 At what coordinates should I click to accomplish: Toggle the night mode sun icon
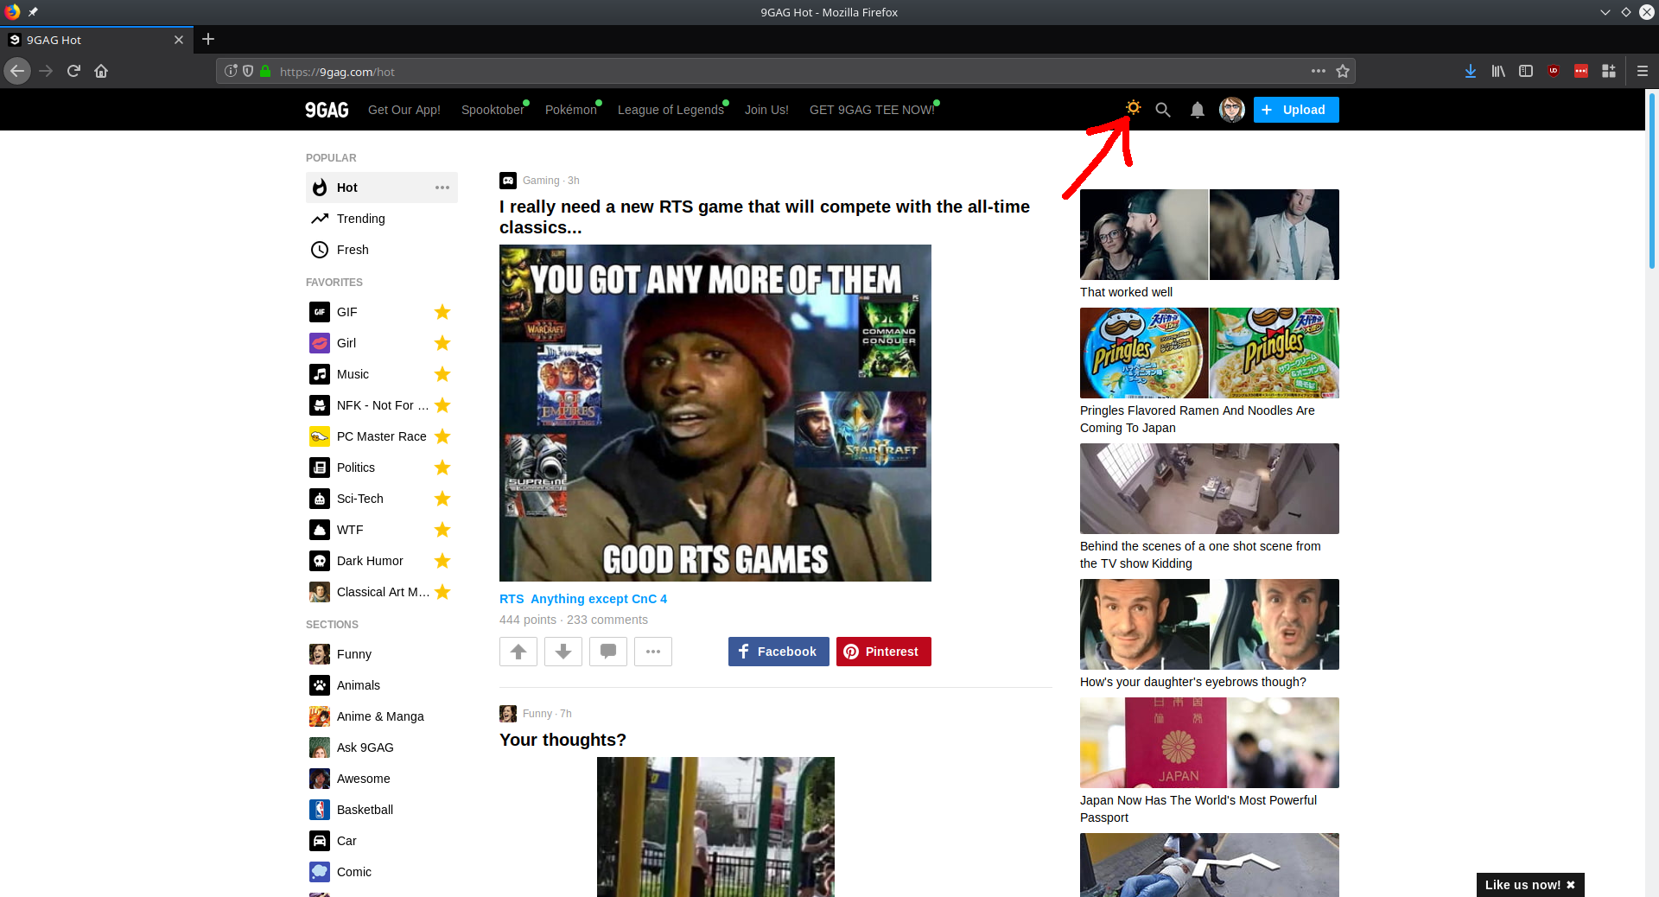tap(1133, 108)
